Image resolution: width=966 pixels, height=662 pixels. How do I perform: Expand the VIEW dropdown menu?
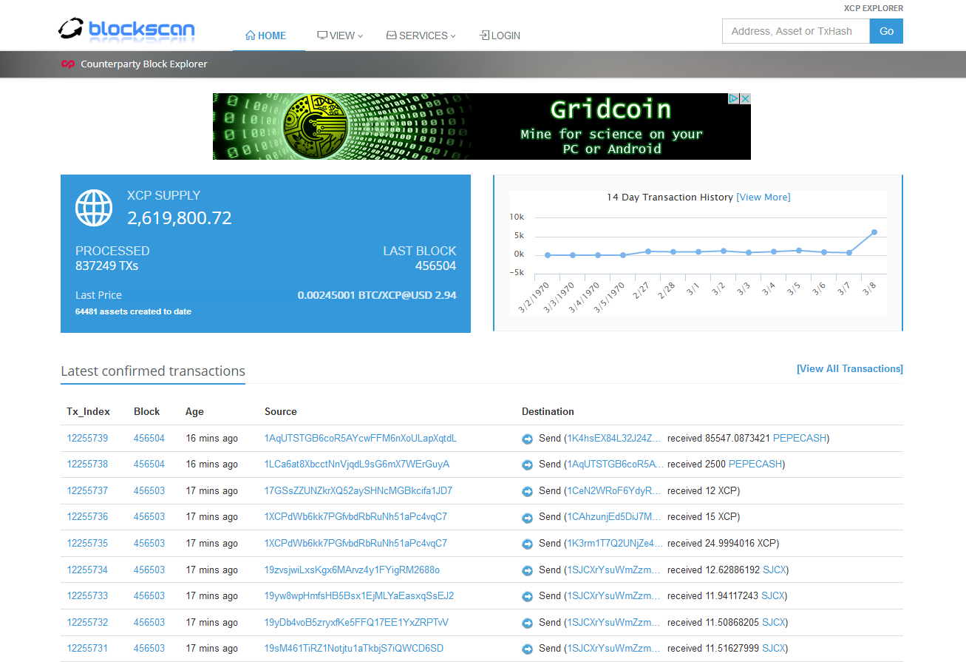point(340,36)
